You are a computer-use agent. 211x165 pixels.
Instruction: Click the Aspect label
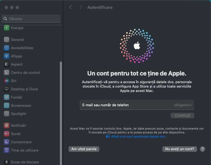(x=17, y=64)
